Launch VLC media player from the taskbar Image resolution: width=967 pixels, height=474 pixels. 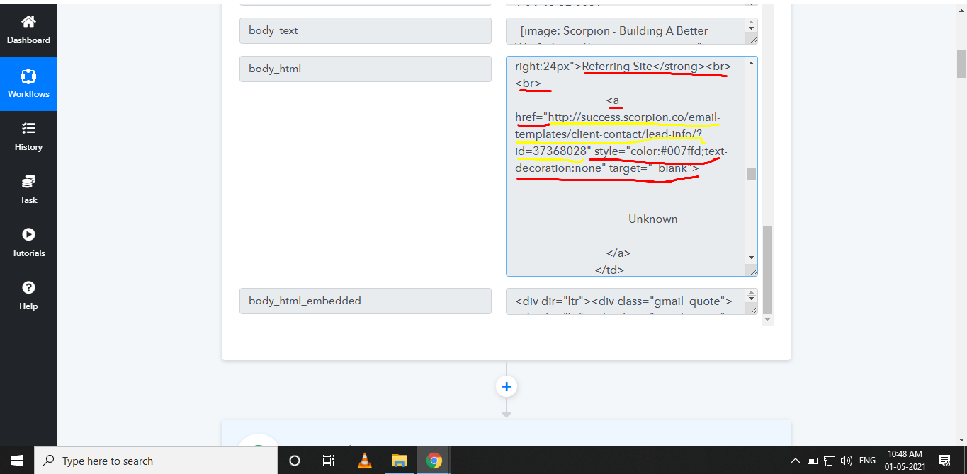(x=365, y=461)
